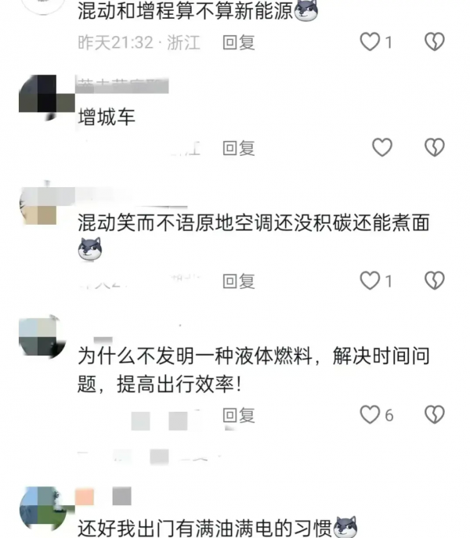Tap the broken heart on the 增城车 comment
Screen dimensions: 470x538
click(x=435, y=147)
